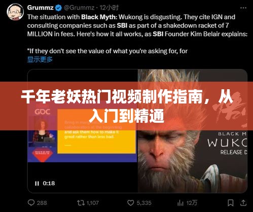253x212 pixels.
Task: Like the tweet with heart icon
Action: pyautogui.click(x=130, y=203)
